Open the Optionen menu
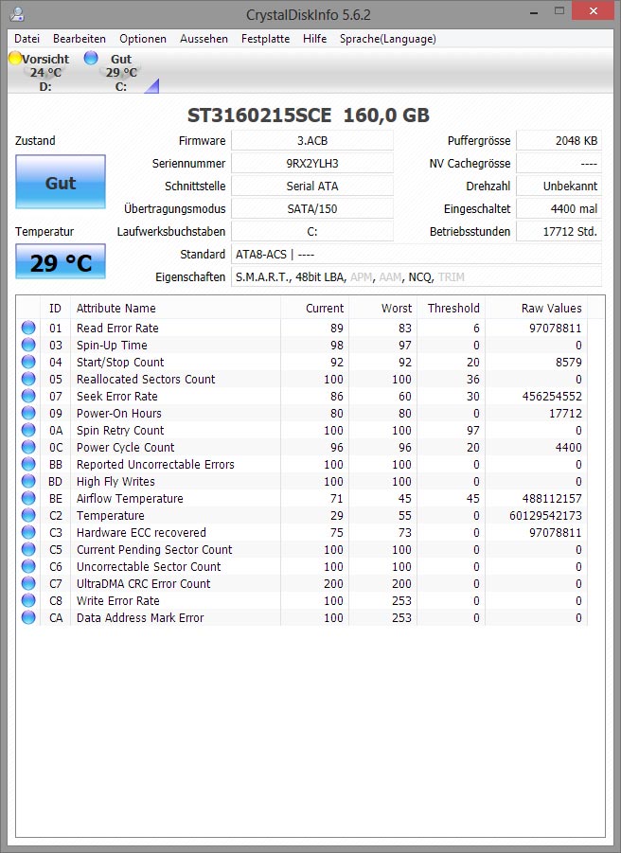This screenshot has width=621, height=853. (143, 39)
